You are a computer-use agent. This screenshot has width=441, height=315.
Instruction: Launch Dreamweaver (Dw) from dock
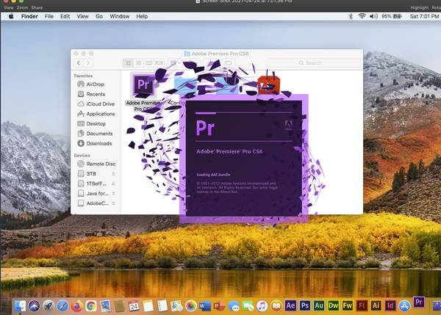tap(333, 305)
